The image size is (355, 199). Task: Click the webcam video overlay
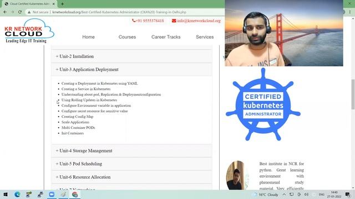[284, 33]
